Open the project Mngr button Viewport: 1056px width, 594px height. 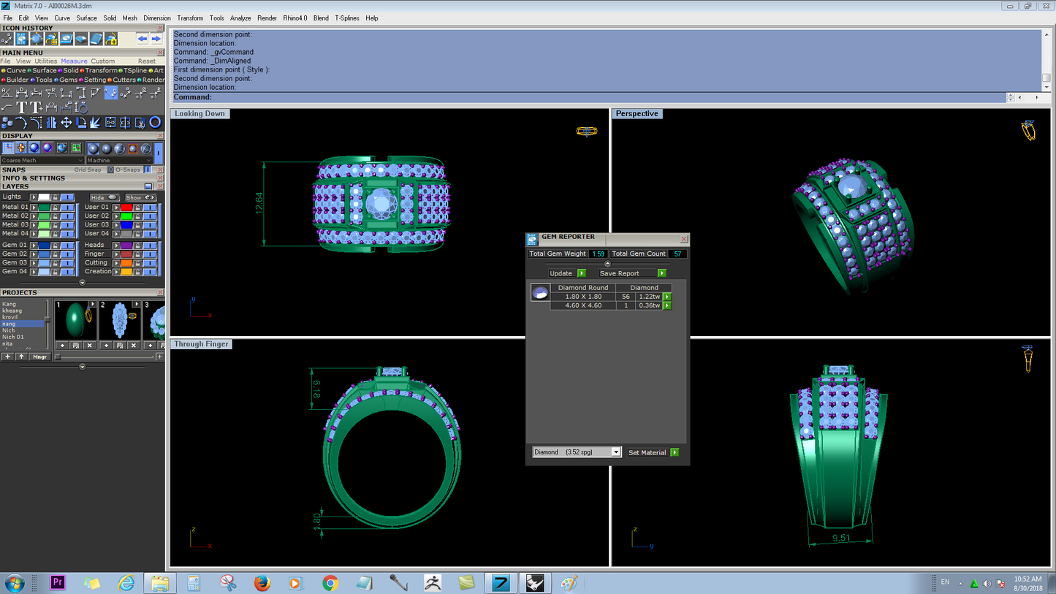click(x=40, y=357)
